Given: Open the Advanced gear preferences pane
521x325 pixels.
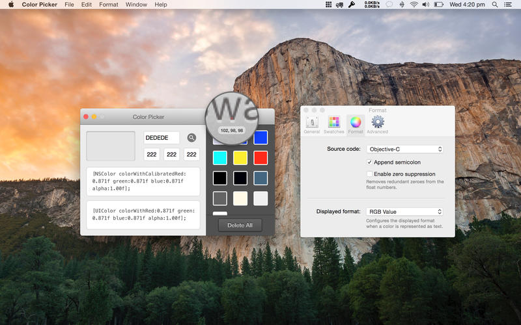Looking at the screenshot, I should [378, 123].
